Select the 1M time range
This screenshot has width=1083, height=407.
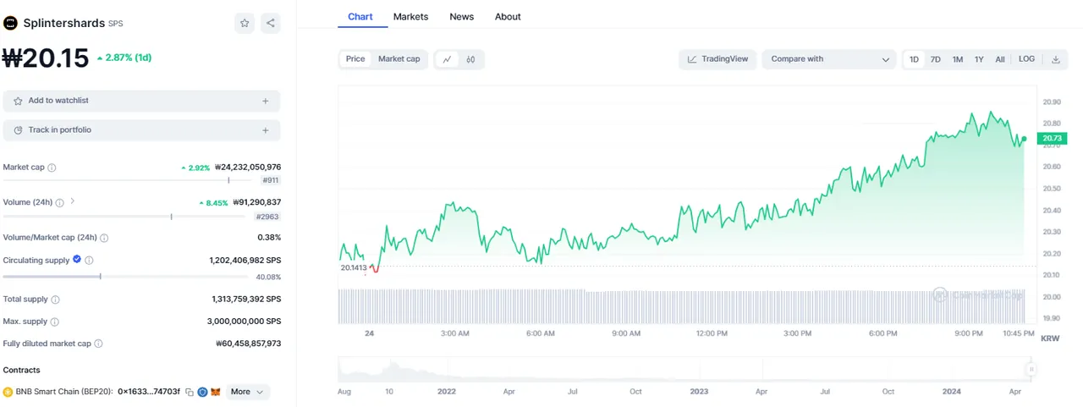pos(958,59)
